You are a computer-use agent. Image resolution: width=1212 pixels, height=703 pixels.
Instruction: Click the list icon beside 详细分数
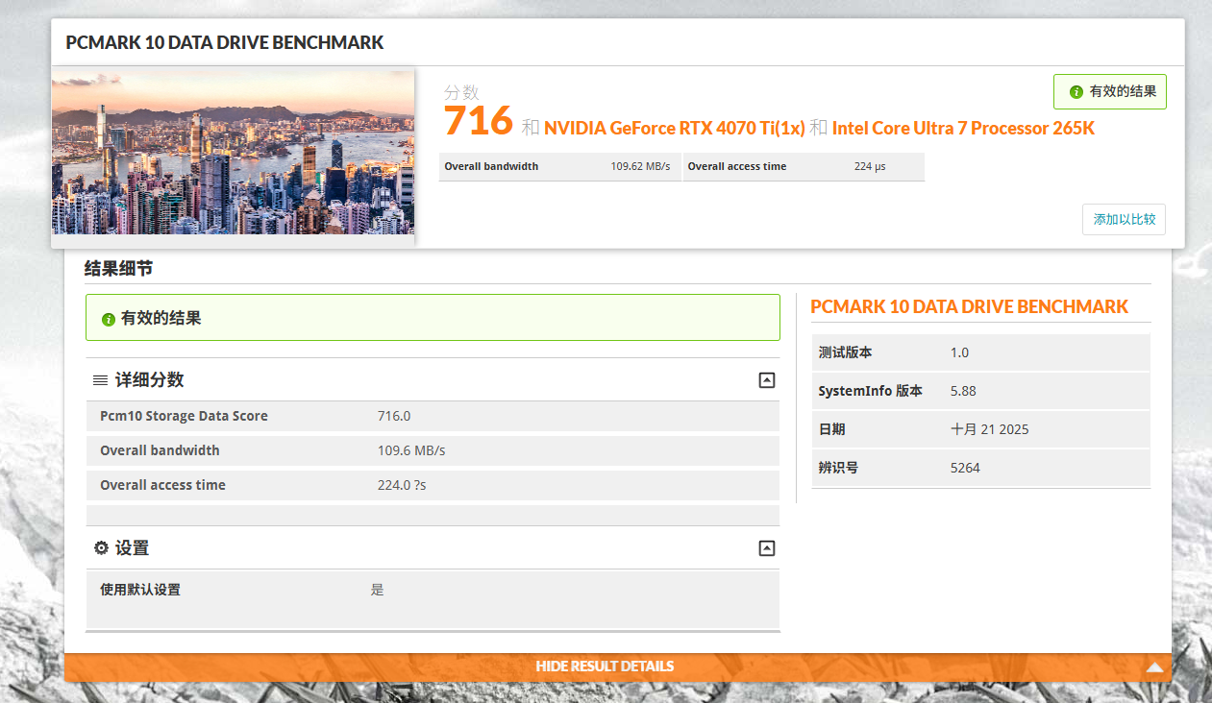tap(100, 380)
